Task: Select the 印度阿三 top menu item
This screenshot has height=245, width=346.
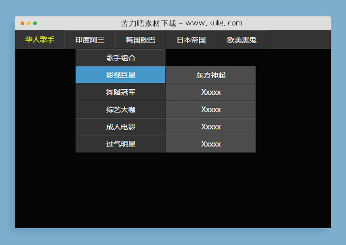Action: (x=90, y=40)
